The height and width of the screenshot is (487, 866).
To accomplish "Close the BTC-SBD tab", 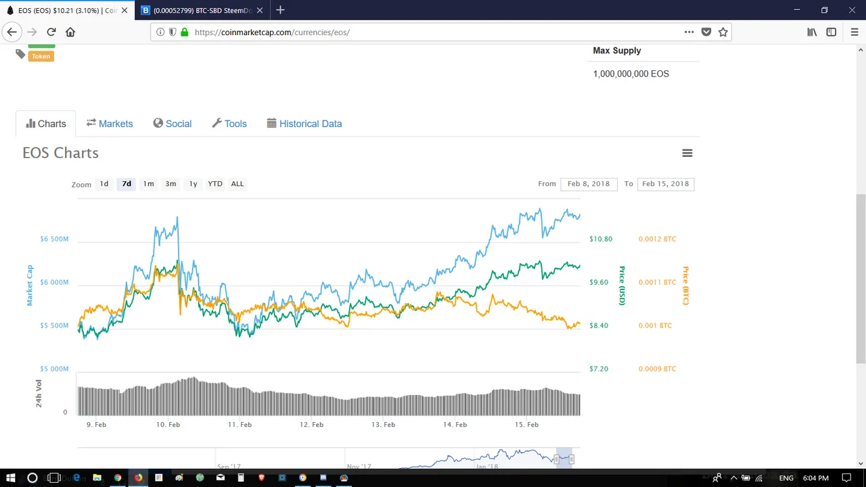I will pos(260,10).
